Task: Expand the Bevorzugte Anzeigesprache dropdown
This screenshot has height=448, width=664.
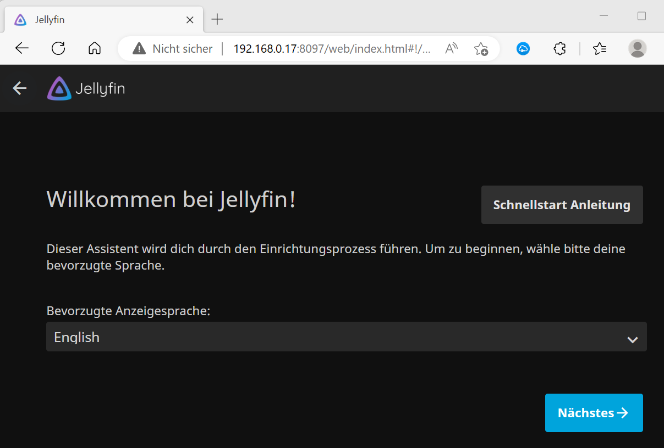Action: click(347, 337)
